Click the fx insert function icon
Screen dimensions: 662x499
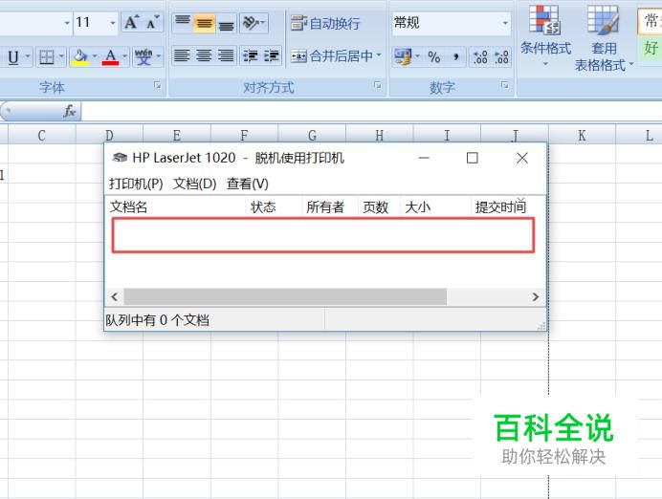click(70, 111)
